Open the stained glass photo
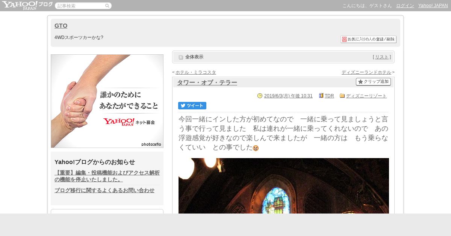Viewport: 451px width, 236px height. click(x=284, y=186)
